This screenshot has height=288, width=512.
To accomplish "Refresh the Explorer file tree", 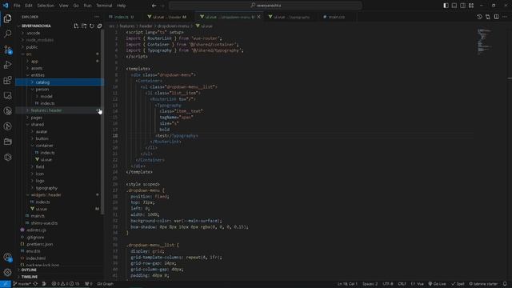I will click(92, 26).
